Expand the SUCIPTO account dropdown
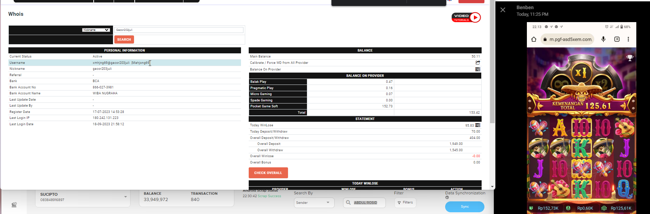Viewport: 650px width, 214px height. pos(126,197)
